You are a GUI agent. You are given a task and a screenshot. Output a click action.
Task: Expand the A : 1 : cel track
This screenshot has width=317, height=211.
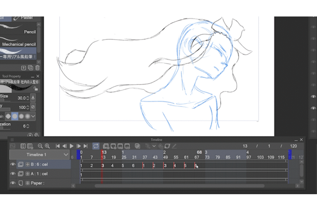[28, 174]
